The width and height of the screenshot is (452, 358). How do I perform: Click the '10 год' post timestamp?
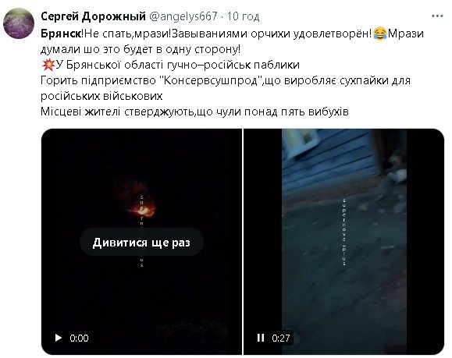(x=243, y=16)
